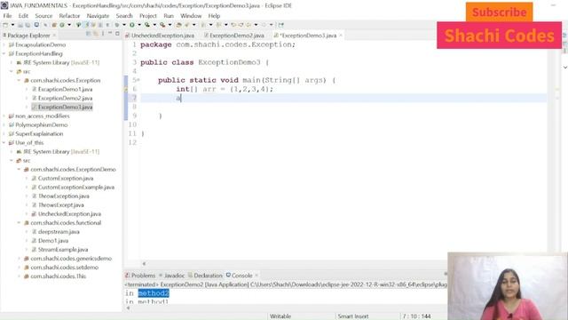Image resolution: width=568 pixels, height=320 pixels.
Task: Click the Subscribe button overlay
Action: coord(499,12)
